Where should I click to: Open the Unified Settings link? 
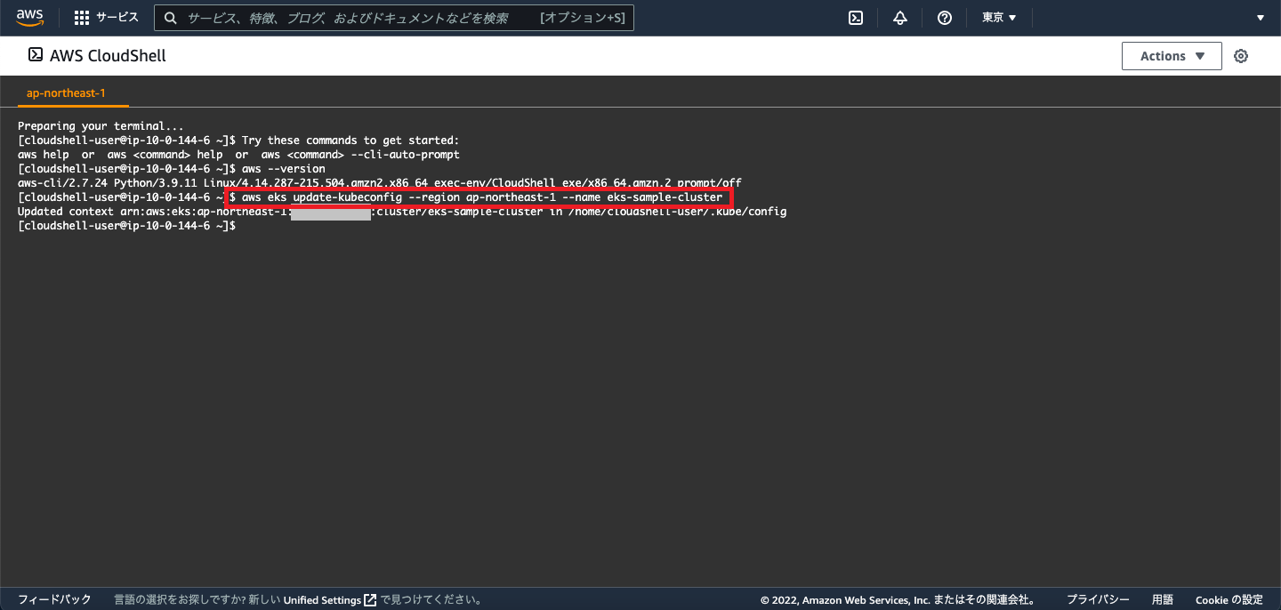pos(322,599)
